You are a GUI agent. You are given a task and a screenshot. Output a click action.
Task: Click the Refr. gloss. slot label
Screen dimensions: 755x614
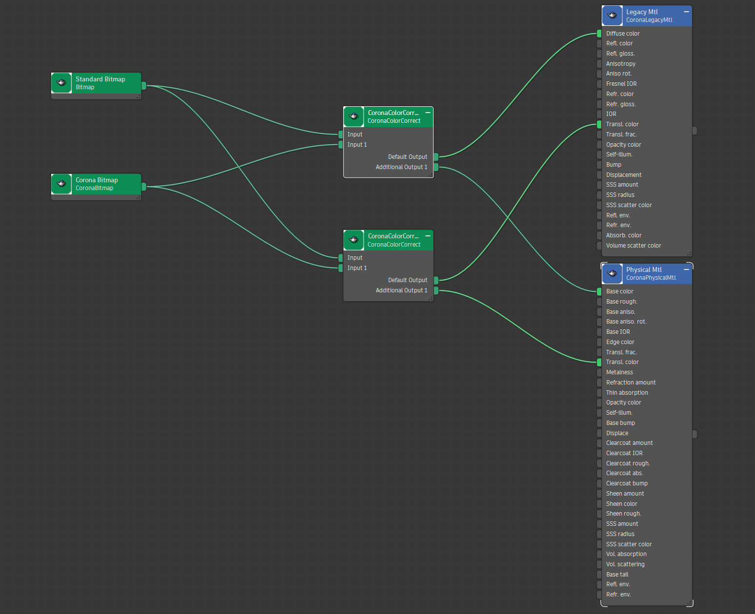(x=621, y=104)
